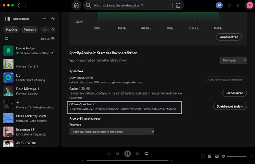Navigate back with the left arrow
Viewport: 255px width, 164px height.
(x=18, y=5)
